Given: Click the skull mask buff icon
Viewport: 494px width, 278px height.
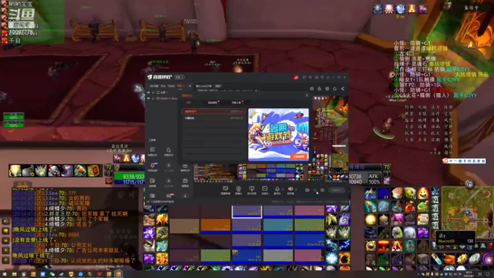Looking at the screenshot, I should 54,171.
